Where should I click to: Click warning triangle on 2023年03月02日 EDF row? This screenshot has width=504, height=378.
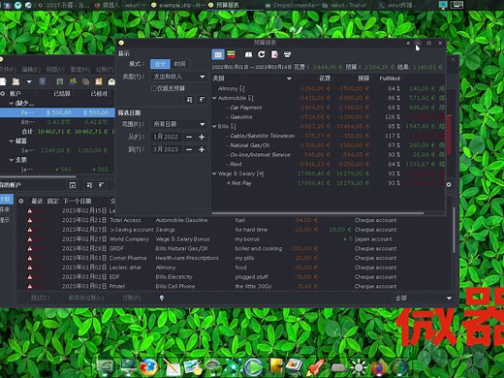[x=30, y=277]
